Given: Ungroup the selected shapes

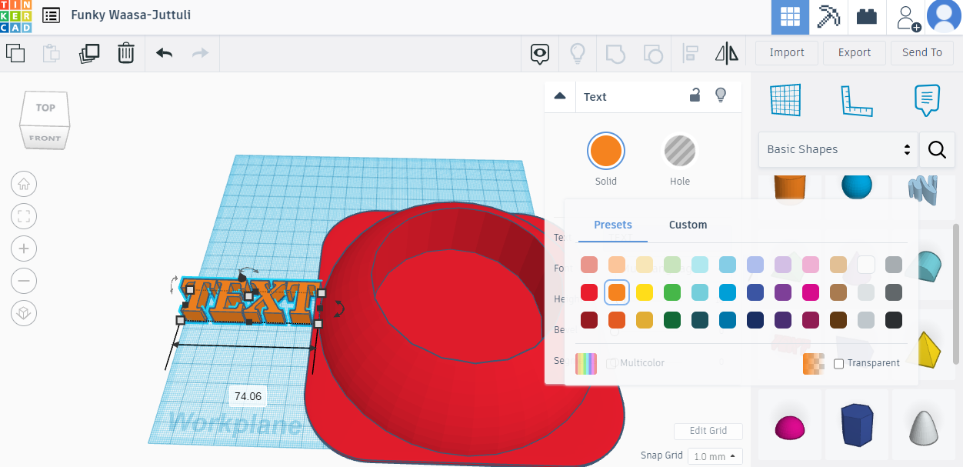Looking at the screenshot, I should pos(652,53).
